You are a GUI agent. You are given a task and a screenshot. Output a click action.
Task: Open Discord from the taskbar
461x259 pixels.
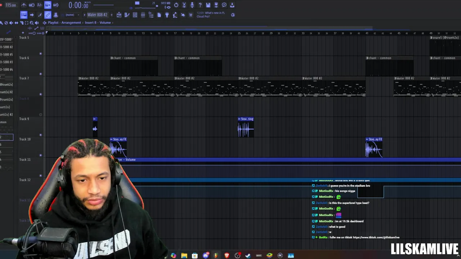pyautogui.click(x=206, y=255)
